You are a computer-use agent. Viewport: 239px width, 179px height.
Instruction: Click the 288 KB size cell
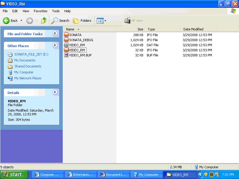[x=138, y=35]
